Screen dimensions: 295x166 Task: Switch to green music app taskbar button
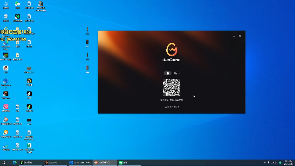31,163
